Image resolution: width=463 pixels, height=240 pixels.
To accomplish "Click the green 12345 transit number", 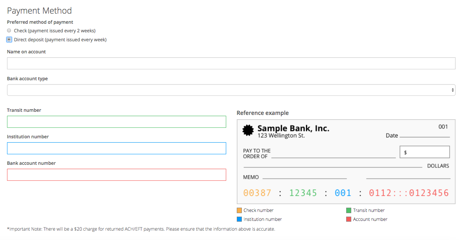I will (303, 193).
